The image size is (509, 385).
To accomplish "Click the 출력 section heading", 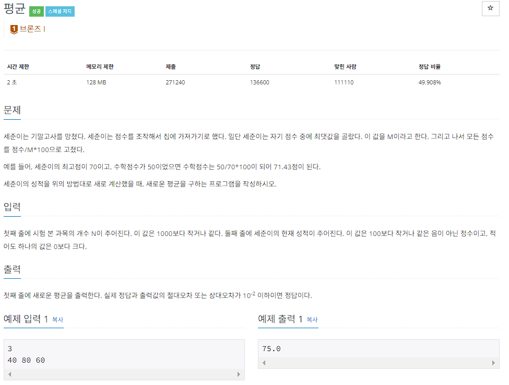I will click(13, 269).
